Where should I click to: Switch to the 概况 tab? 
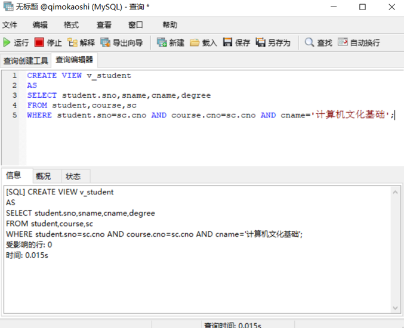tap(47, 177)
